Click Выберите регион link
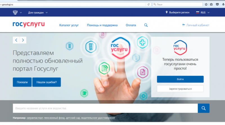The image size is (225, 125). point(179,12)
